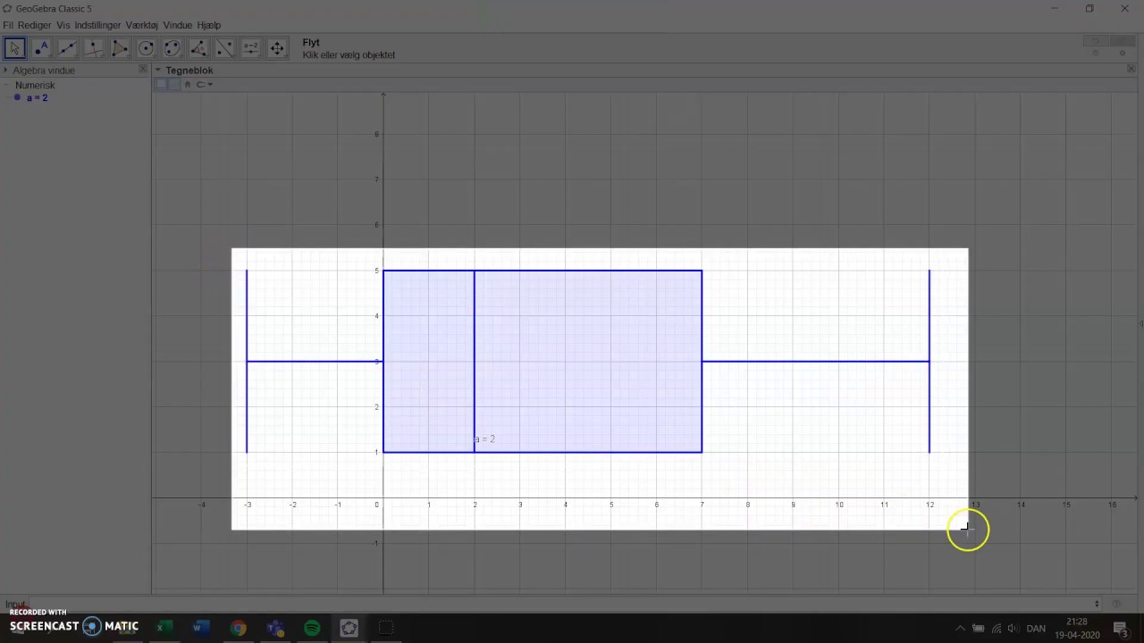This screenshot has height=643, width=1144.
Task: Open the settings gear icon
Action: [x=1122, y=54]
